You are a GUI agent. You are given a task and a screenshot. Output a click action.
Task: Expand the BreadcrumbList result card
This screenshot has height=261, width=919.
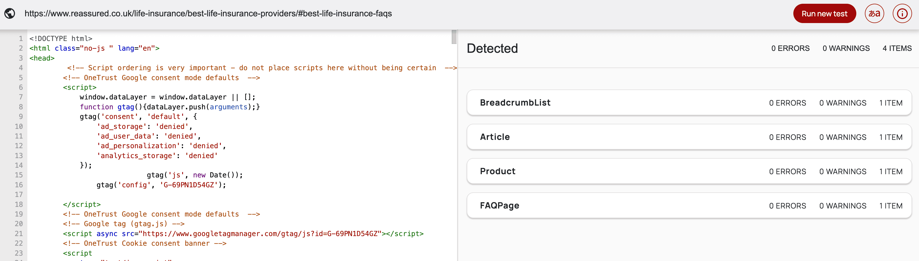[x=689, y=103]
